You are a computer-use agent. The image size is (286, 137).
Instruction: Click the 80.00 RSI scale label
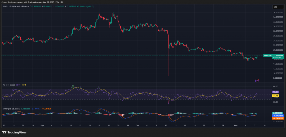click(x=275, y=86)
